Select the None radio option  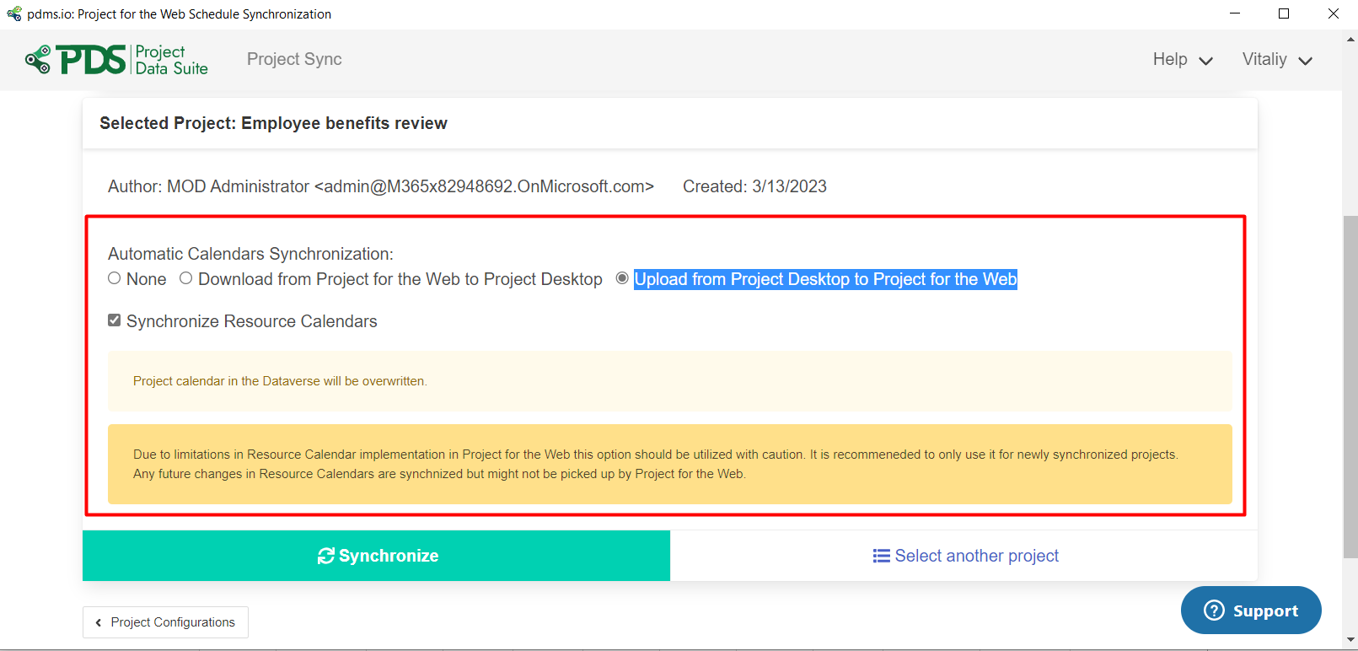[115, 278]
